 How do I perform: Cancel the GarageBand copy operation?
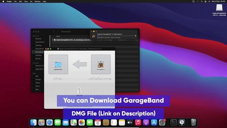(135, 36)
